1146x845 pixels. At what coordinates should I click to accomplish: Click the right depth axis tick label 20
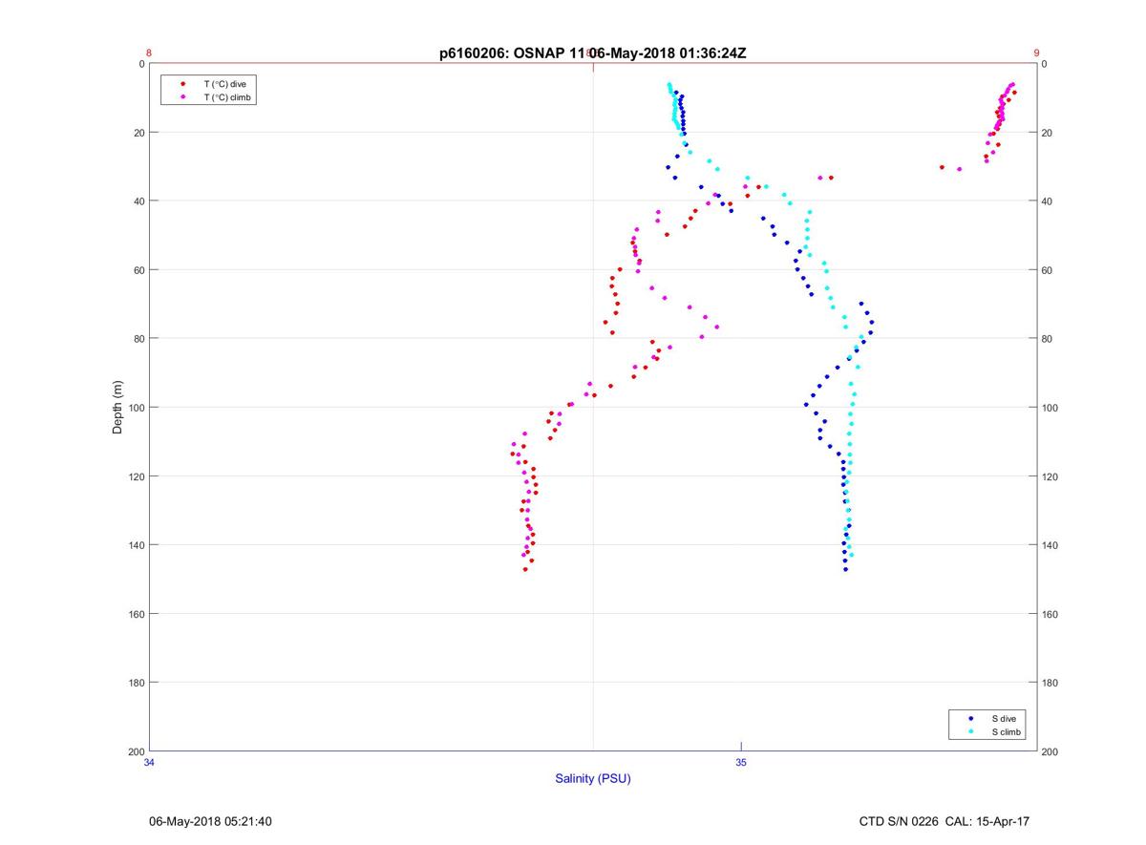[1047, 133]
